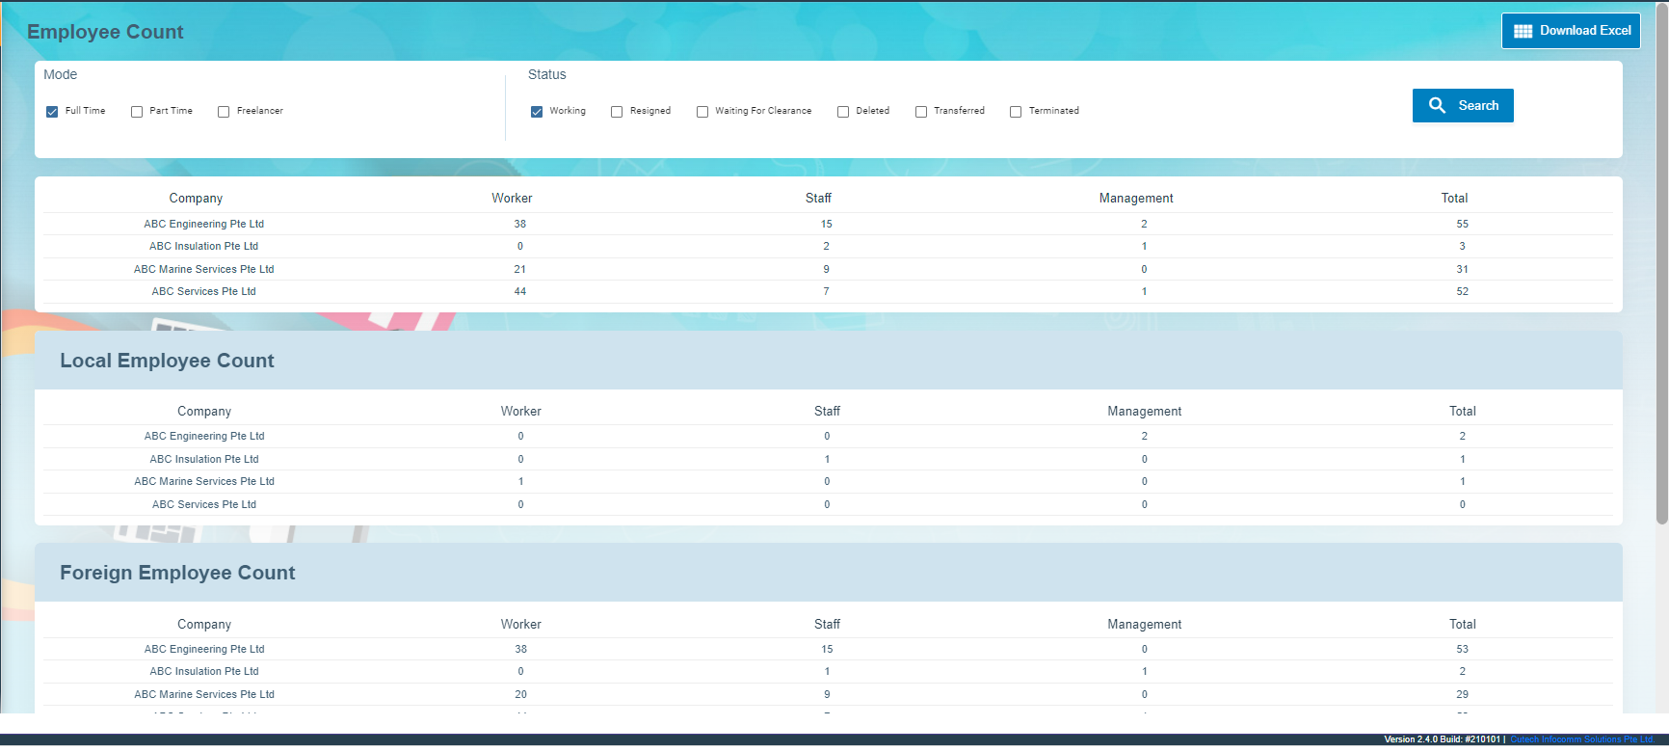1669x752 pixels.
Task: Click the magnifier icon in Search button
Action: pyautogui.click(x=1437, y=106)
